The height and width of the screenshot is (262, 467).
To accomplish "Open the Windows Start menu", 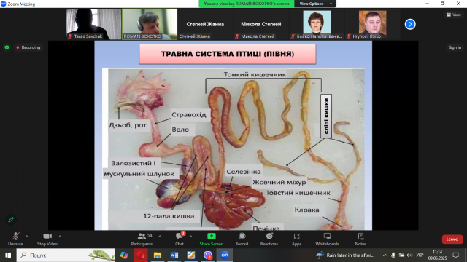I will 8,255.
